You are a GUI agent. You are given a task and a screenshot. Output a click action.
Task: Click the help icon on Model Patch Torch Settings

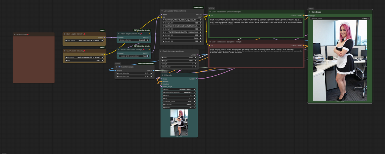point(149,49)
